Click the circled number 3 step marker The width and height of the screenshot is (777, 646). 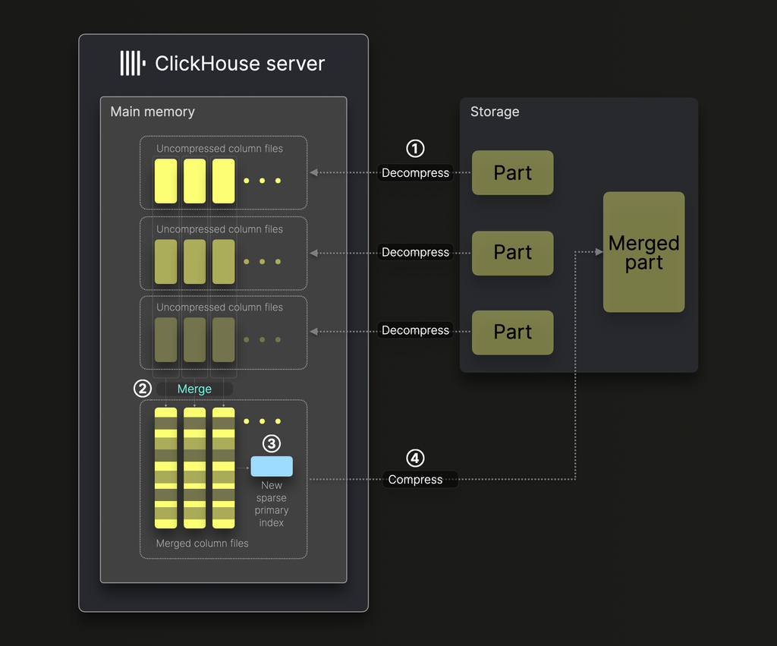click(x=271, y=443)
